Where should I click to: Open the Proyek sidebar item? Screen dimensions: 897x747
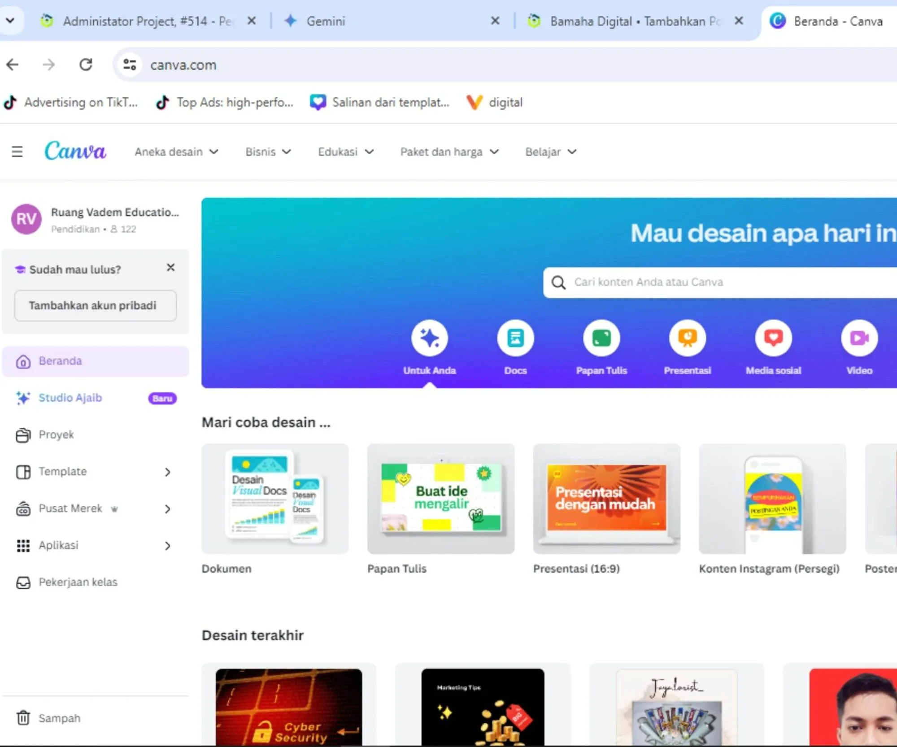pyautogui.click(x=56, y=434)
